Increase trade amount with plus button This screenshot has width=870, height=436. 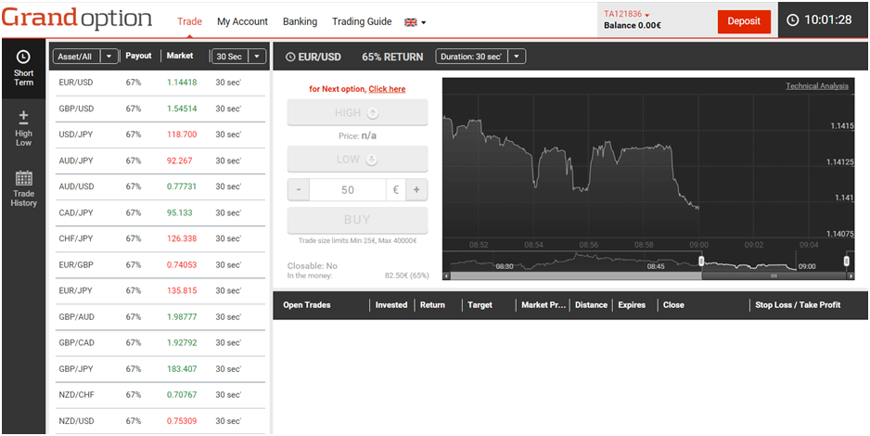(416, 190)
